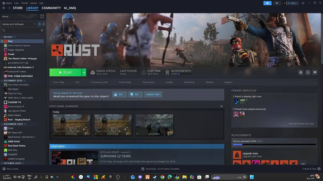This screenshot has width=323, height=181.
Task: Click Add a Game
Action: point(10,169)
